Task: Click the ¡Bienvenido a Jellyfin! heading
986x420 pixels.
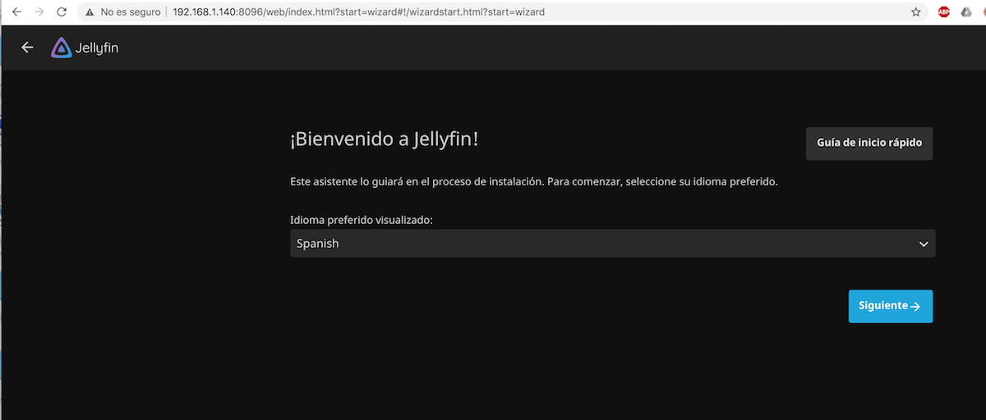Action: coord(384,140)
